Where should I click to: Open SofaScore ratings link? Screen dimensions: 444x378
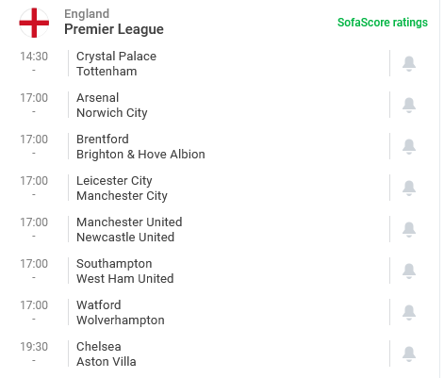click(383, 23)
